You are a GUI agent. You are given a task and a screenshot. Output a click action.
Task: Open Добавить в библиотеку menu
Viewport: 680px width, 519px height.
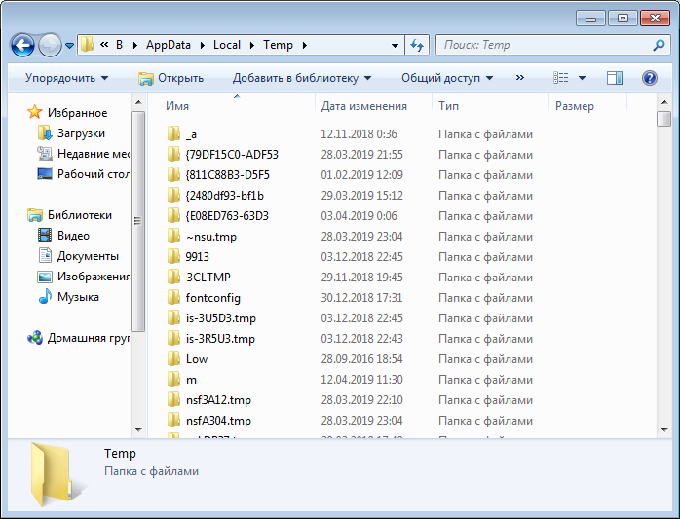[302, 78]
